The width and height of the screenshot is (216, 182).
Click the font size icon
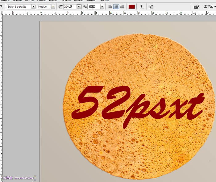pos(60,6)
